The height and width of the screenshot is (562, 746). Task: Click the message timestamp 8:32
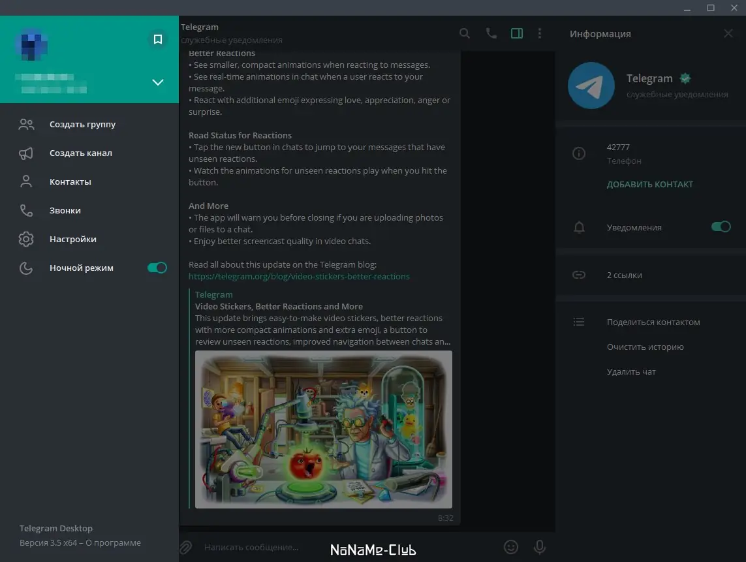coord(445,518)
